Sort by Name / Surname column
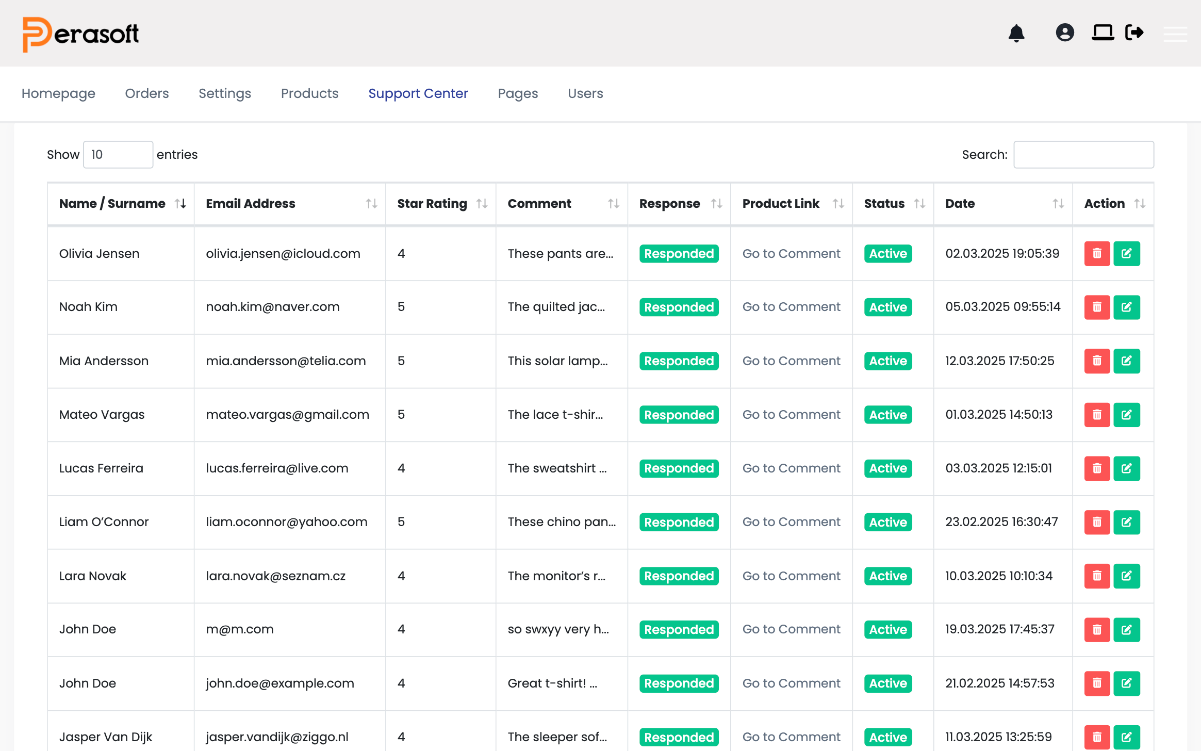 (x=121, y=204)
